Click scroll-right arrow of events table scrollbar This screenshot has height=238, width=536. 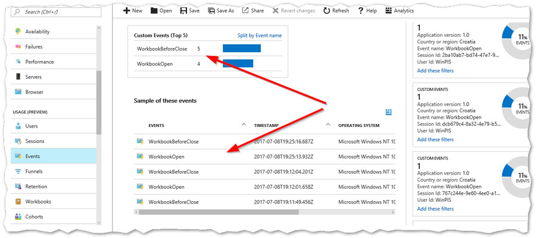[393, 212]
